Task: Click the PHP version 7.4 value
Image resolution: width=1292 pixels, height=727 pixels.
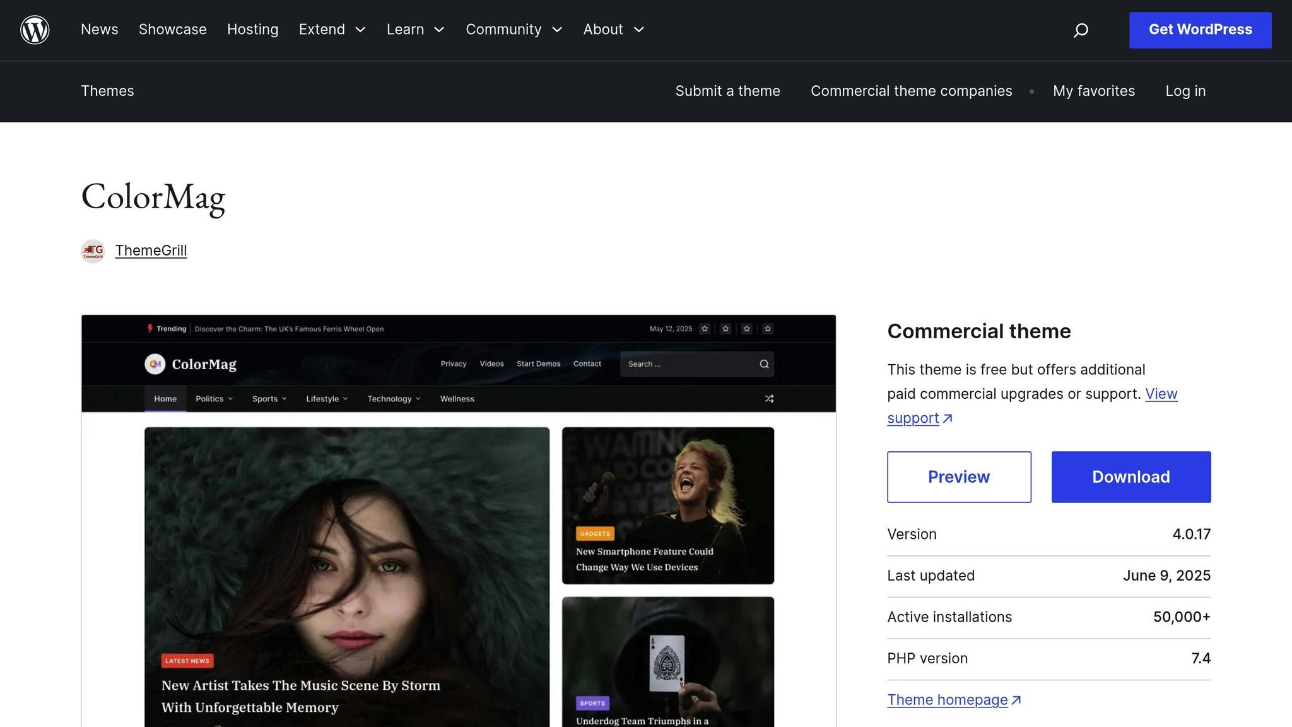Action: coord(1201,659)
